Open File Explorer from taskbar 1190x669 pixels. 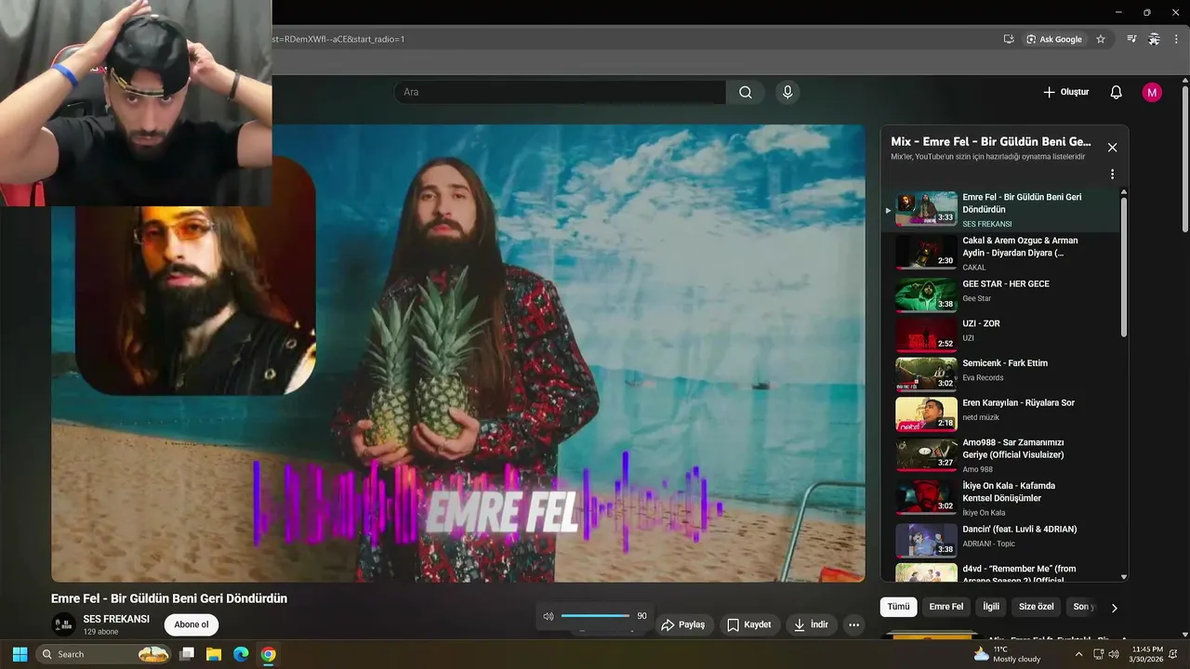tap(214, 654)
